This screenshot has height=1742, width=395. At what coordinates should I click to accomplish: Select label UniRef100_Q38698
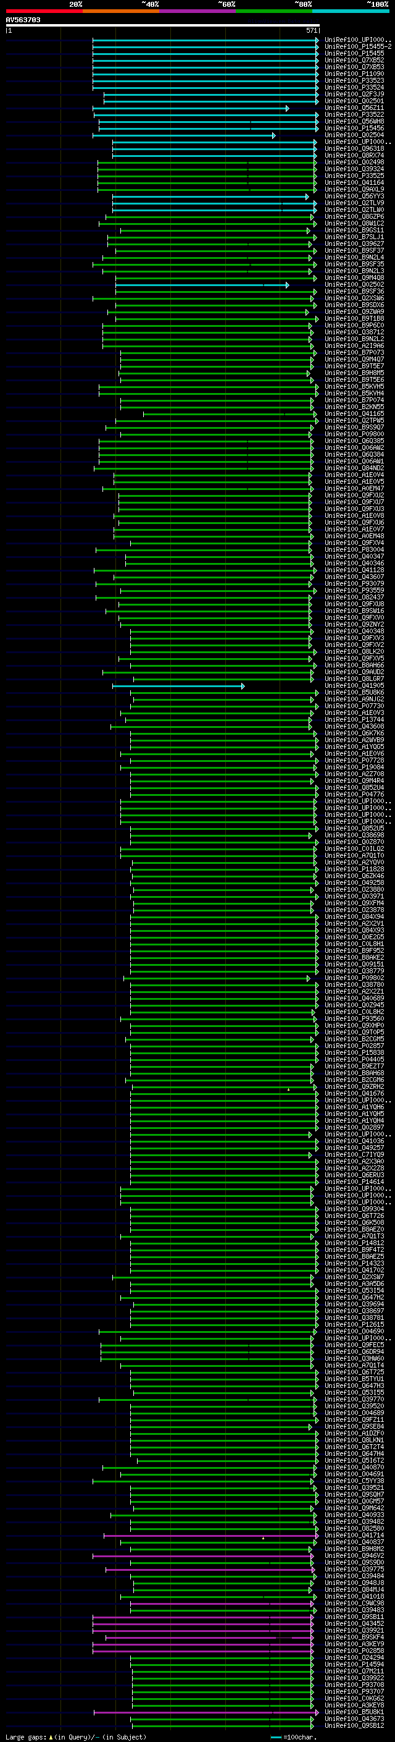[x=354, y=835]
